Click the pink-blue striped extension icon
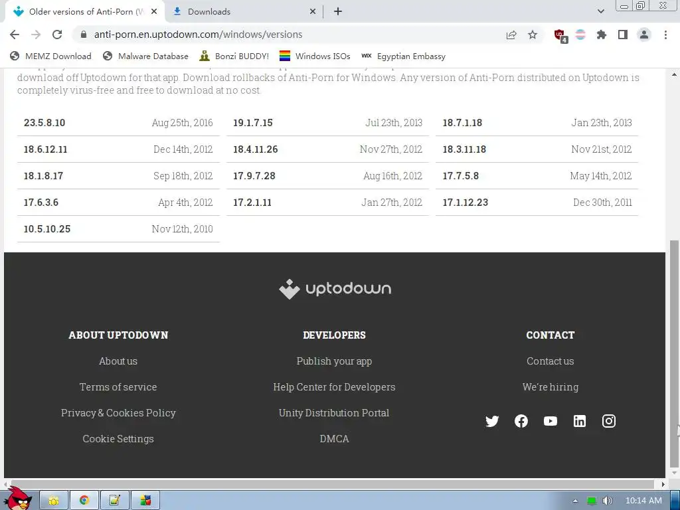The width and height of the screenshot is (680, 510). tap(580, 35)
